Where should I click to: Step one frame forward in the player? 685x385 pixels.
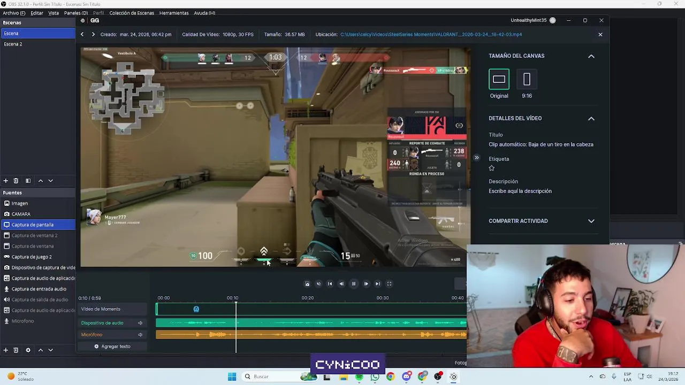(366, 284)
